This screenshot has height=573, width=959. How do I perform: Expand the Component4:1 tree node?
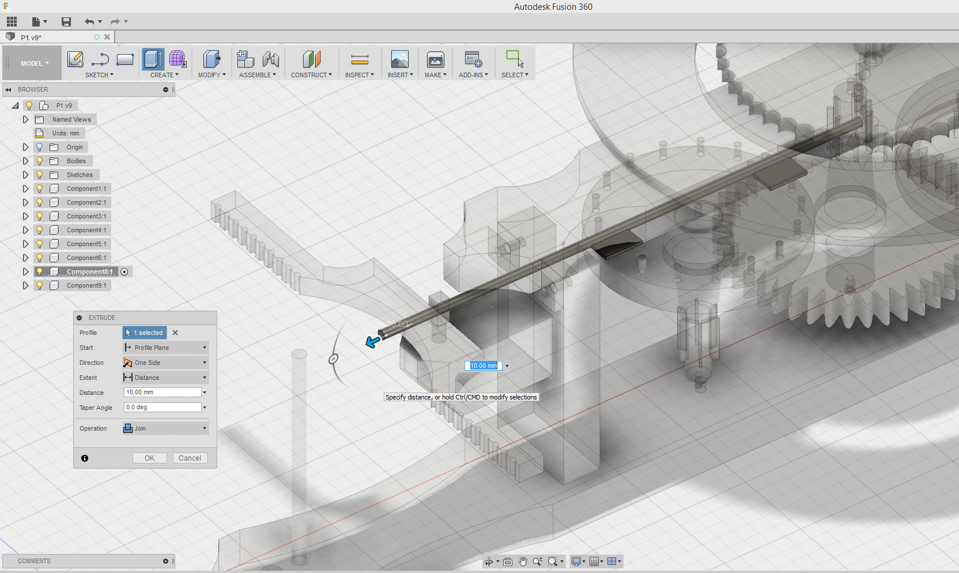25,230
